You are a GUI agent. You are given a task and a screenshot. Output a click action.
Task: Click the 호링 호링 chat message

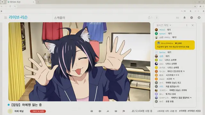[169, 102]
